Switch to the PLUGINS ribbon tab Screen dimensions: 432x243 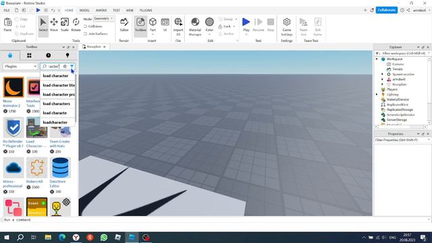pyautogui.click(x=146, y=10)
